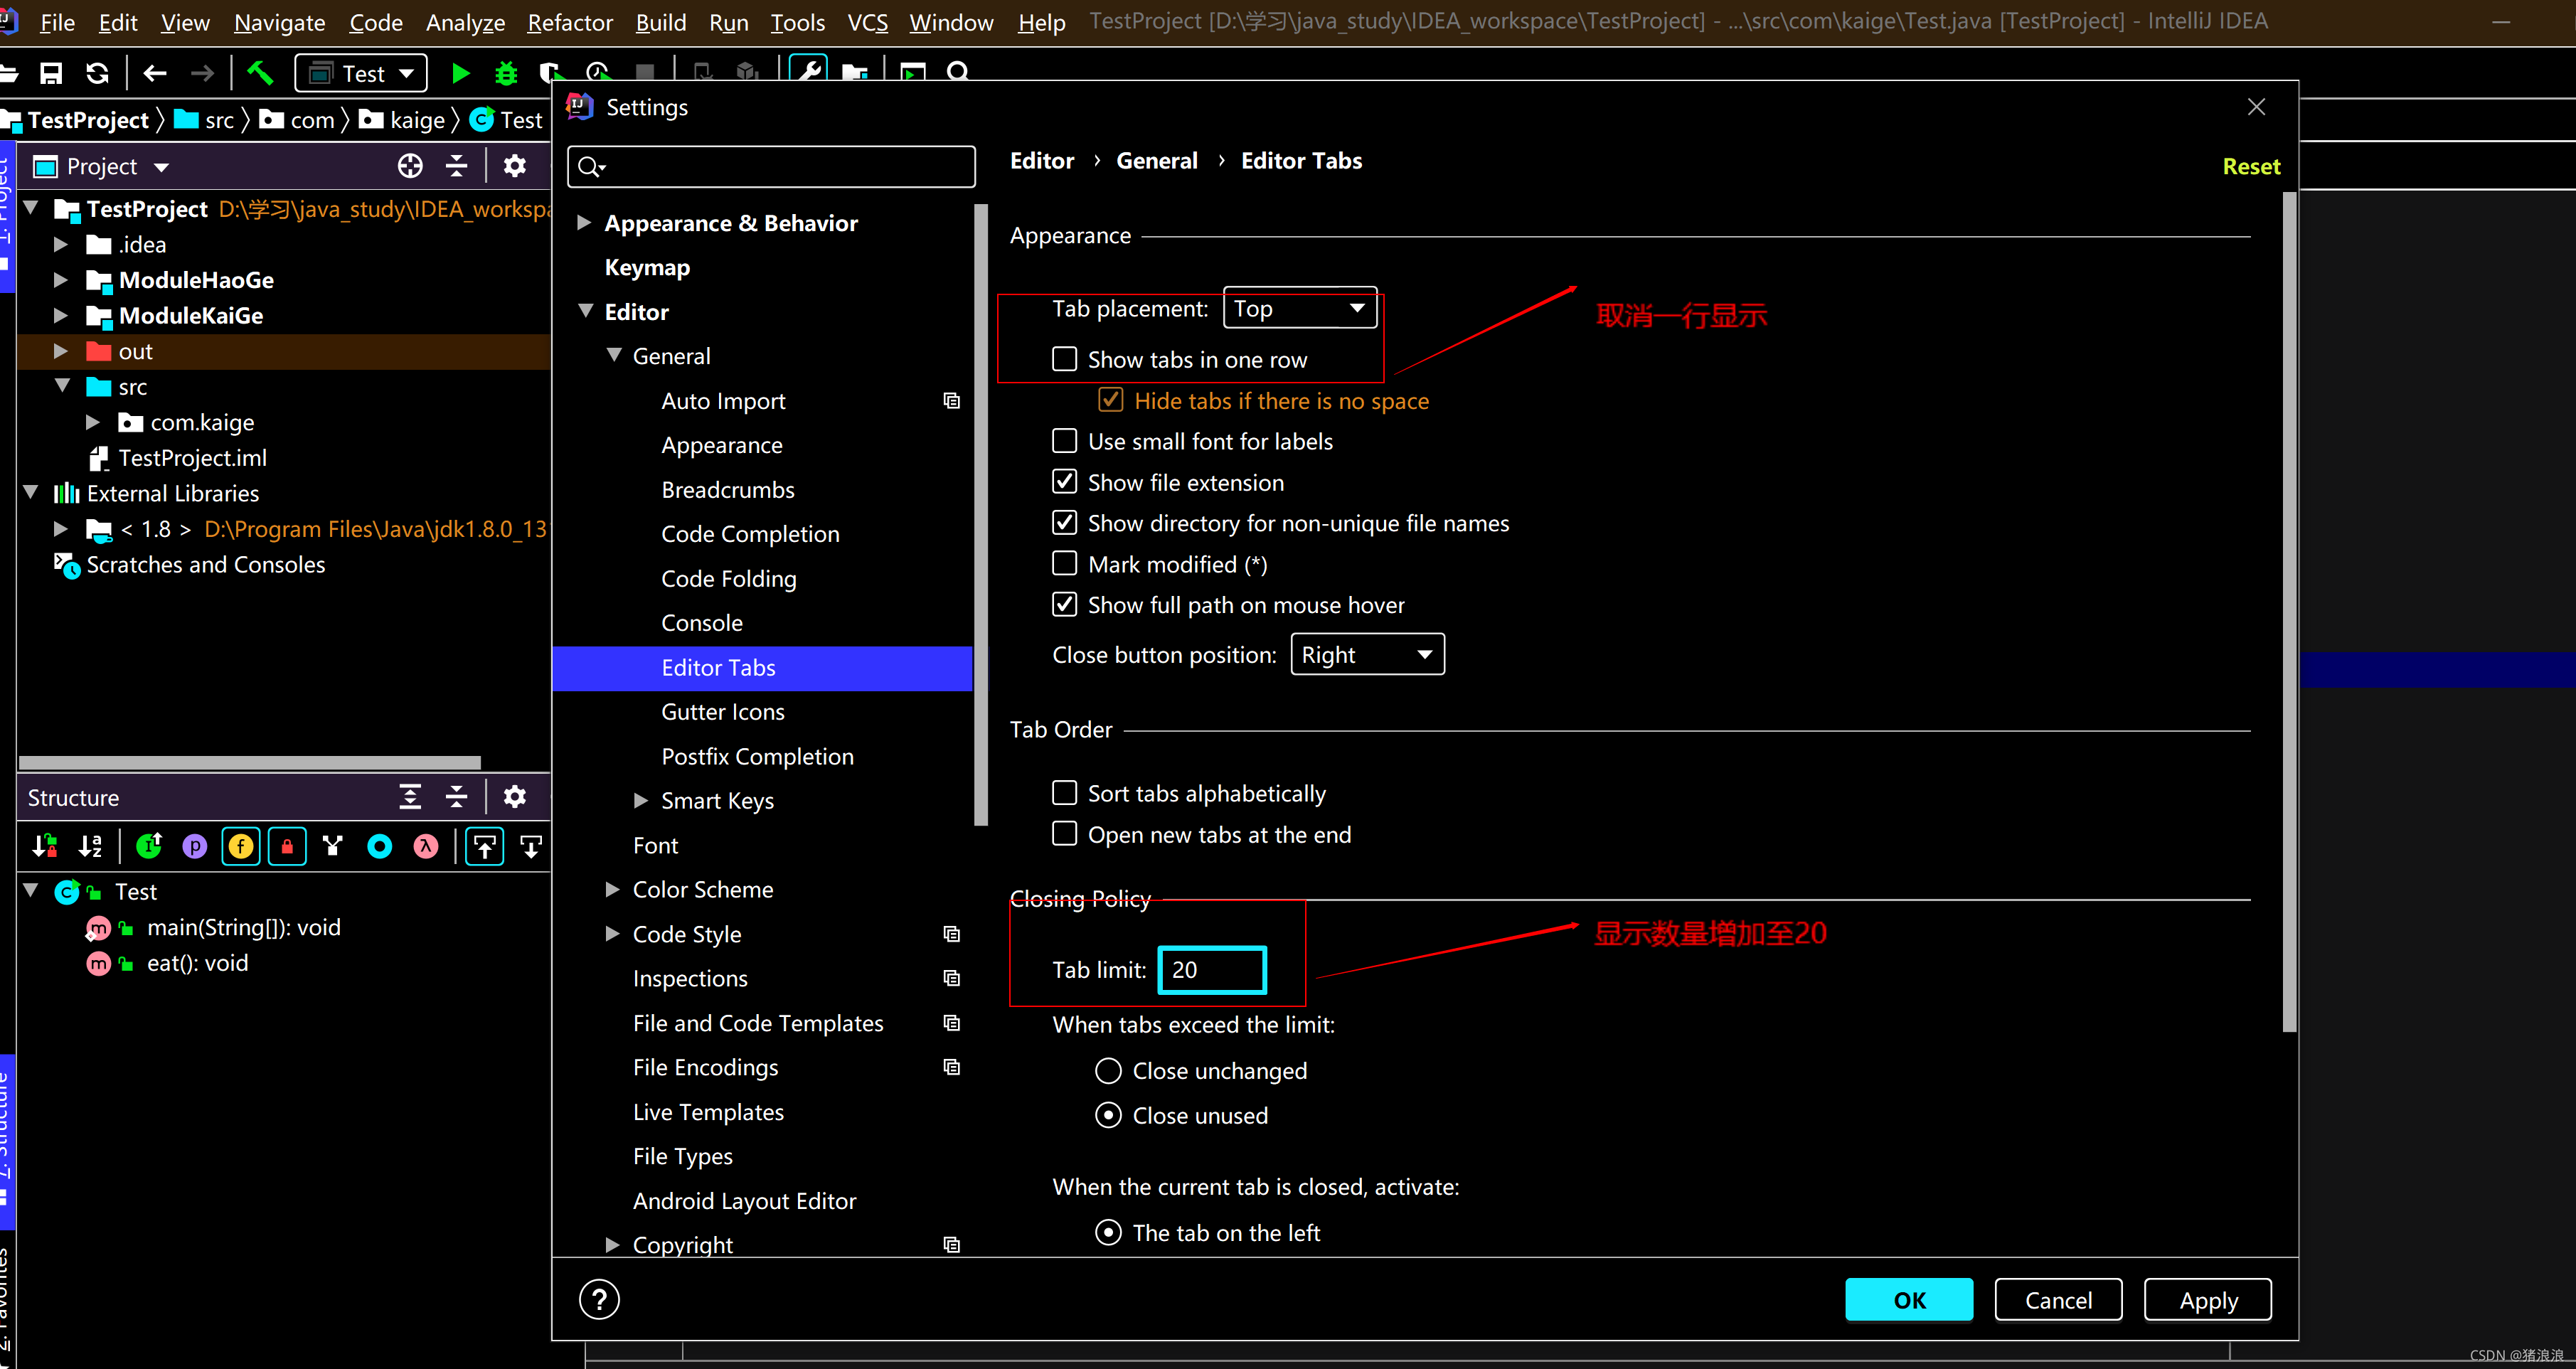Toggle Show Anonymous Classes cyan circle icon
Screen dimensions: 2576x1369
pyautogui.click(x=380, y=846)
